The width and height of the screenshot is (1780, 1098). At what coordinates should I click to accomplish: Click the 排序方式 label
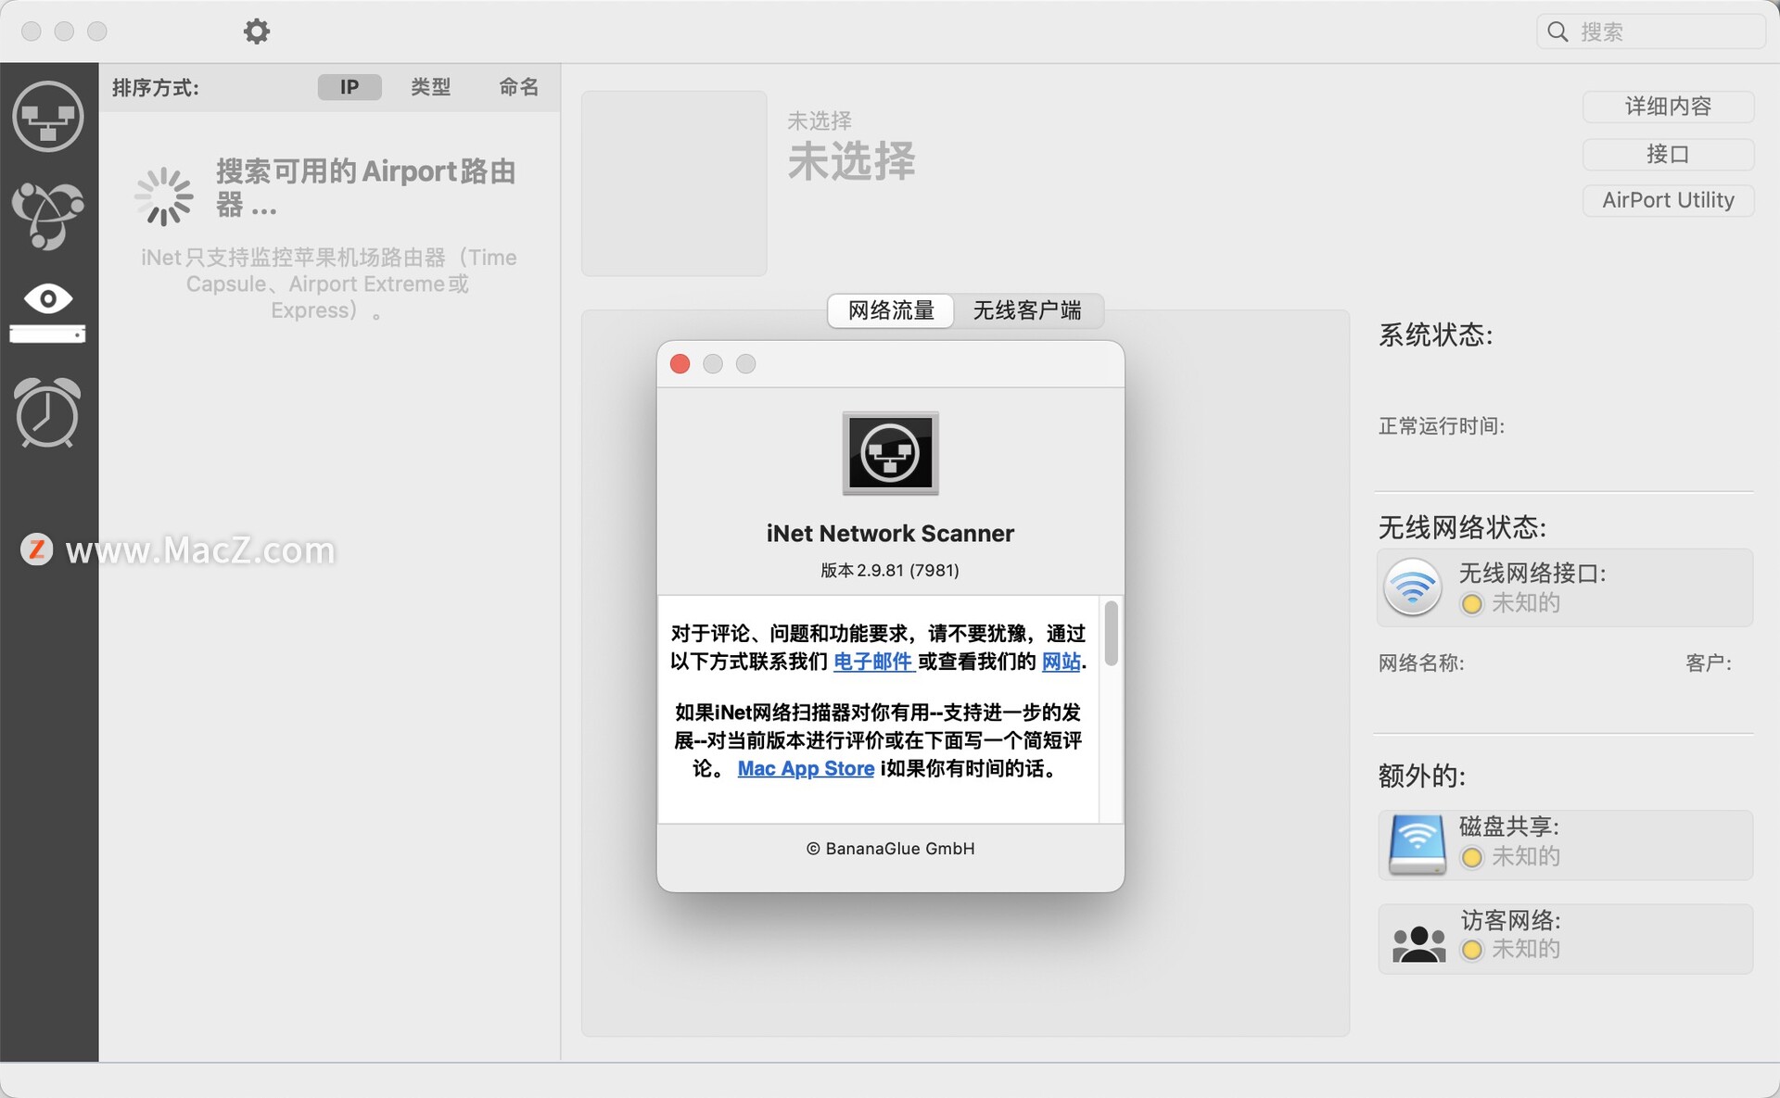click(156, 88)
